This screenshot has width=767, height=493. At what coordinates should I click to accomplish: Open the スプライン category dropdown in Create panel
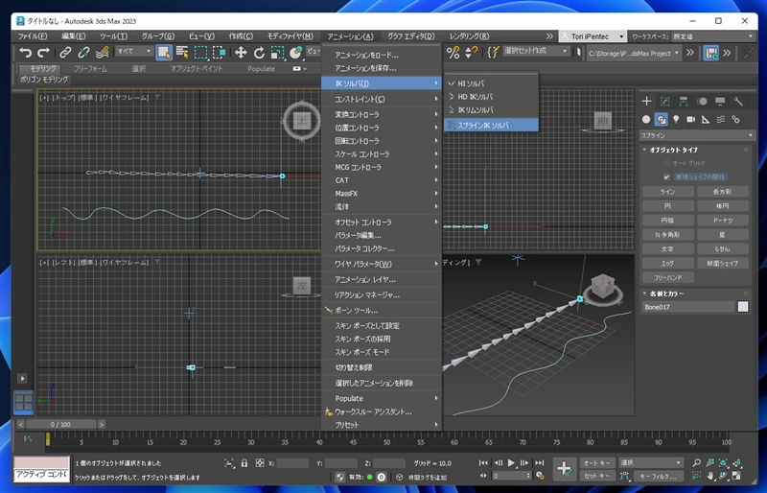tap(697, 135)
